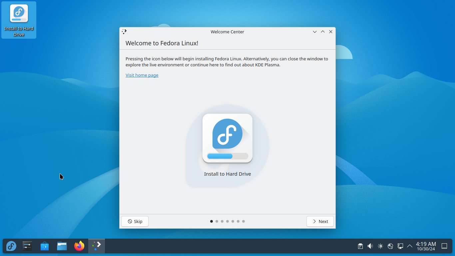This screenshot has width=455, height=256.
Task: Click the Skip button
Action: [x=135, y=221]
